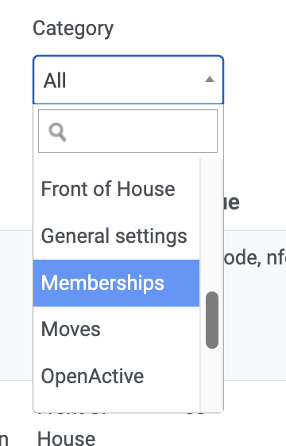Click the magnifier icon in dropdown search

[57, 132]
